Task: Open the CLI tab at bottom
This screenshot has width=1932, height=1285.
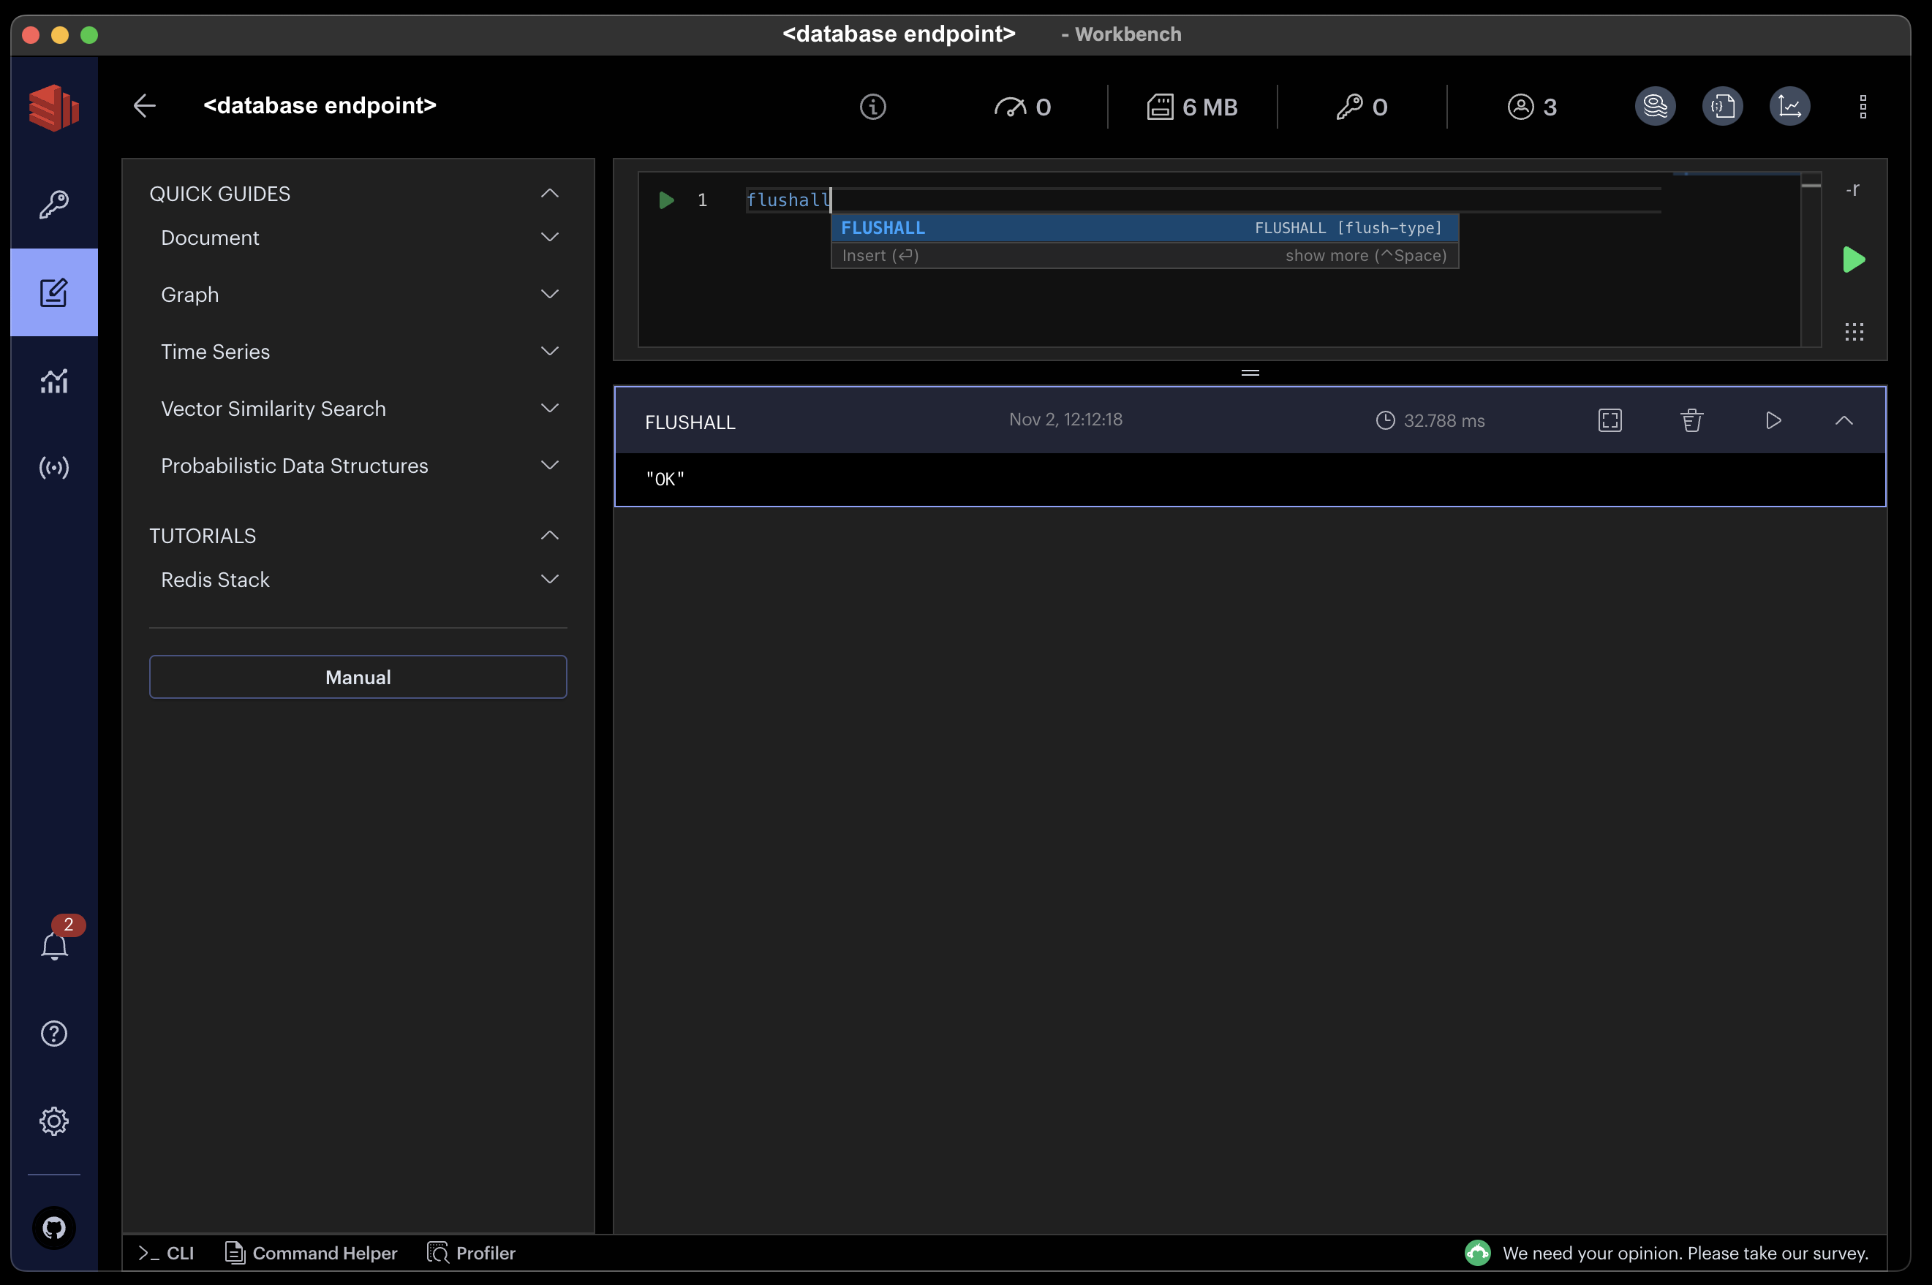Action: (167, 1252)
